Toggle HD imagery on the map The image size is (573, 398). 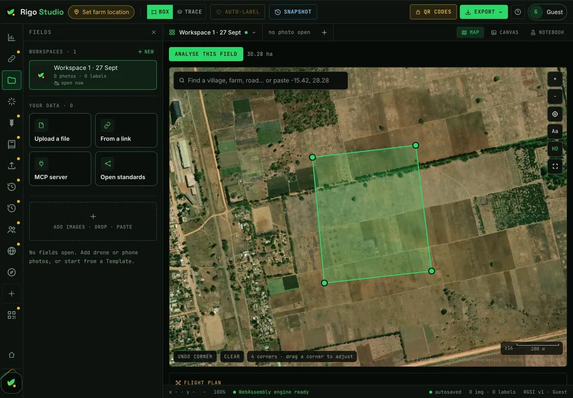click(555, 149)
